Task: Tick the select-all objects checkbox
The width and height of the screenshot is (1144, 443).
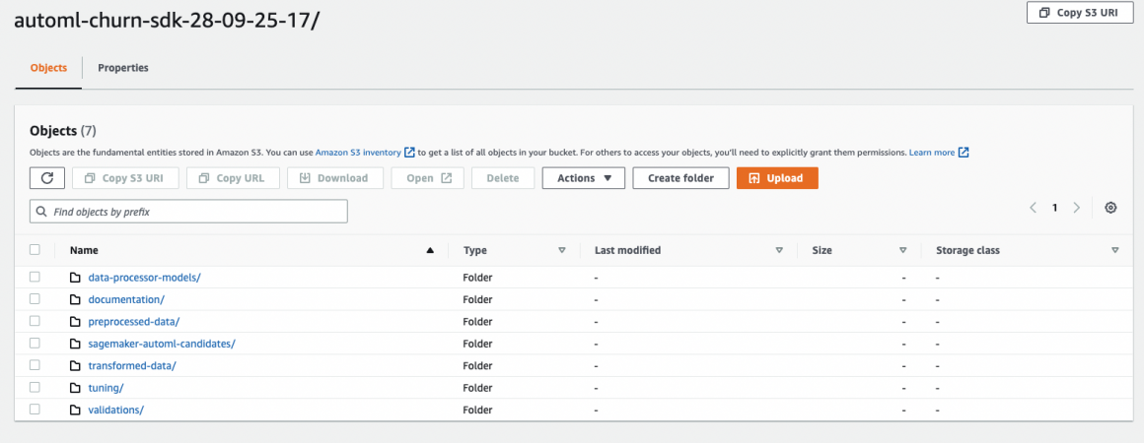Action: [x=35, y=250]
